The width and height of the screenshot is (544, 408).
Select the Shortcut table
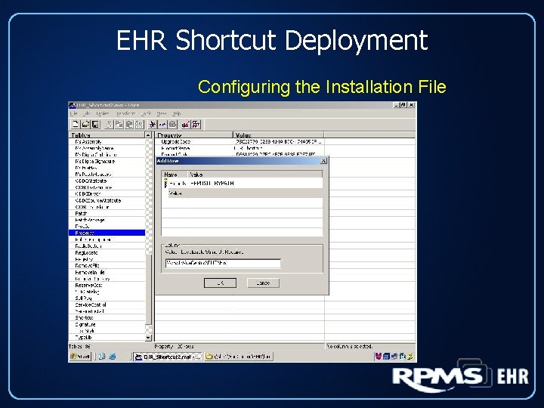(107, 318)
